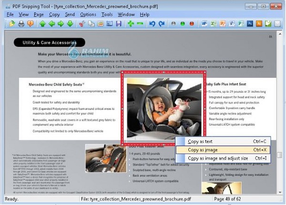
Task: Open the Window menu
Action: [126, 14]
